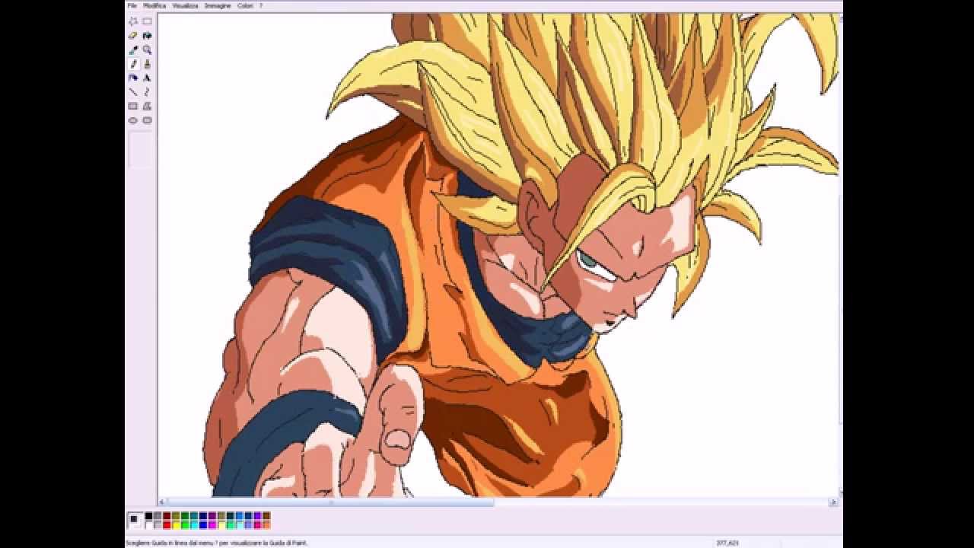
Task: Click the horizontal scrollbar right arrow
Action: (833, 502)
